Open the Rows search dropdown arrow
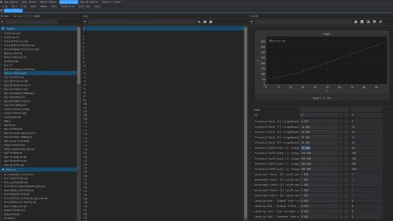The width and height of the screenshot is (393, 221). click(85, 22)
